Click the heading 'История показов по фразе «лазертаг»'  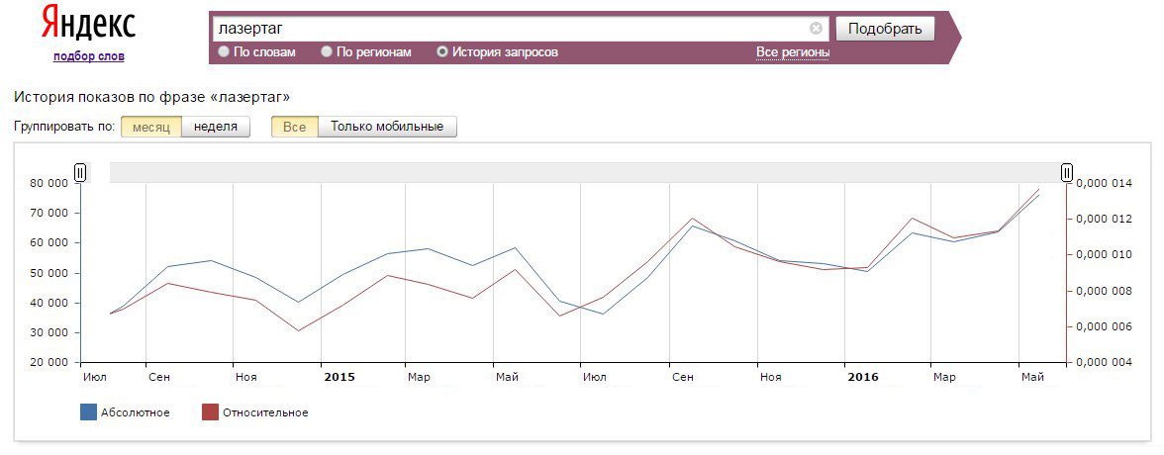152,97
